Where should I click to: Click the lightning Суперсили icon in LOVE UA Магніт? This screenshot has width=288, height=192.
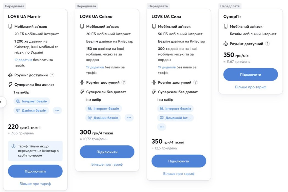point(10,84)
